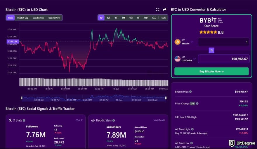Switch chart to TradingView view

click(x=54, y=18)
